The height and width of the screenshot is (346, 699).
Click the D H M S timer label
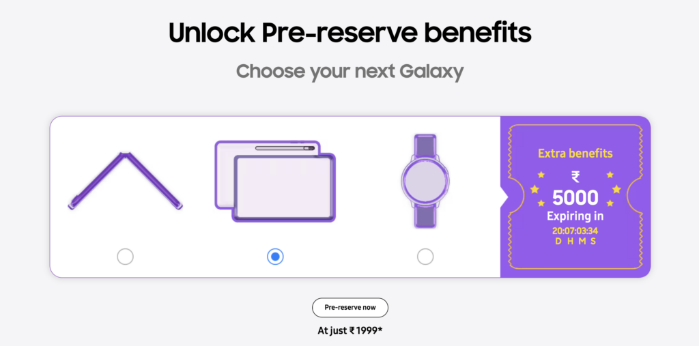(575, 241)
